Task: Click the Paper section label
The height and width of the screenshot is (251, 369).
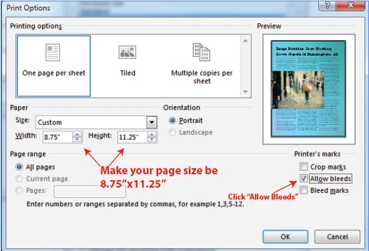Action: pyautogui.click(x=19, y=108)
